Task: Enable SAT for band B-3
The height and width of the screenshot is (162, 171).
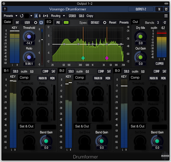Action: click(x=165, y=72)
